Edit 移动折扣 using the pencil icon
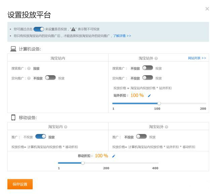Viewport: 215px width, 196px height. tap(114, 156)
